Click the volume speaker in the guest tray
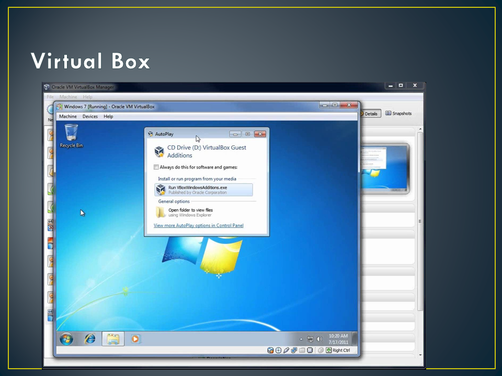Viewport: 502px width, 376px height. pyautogui.click(x=320, y=338)
